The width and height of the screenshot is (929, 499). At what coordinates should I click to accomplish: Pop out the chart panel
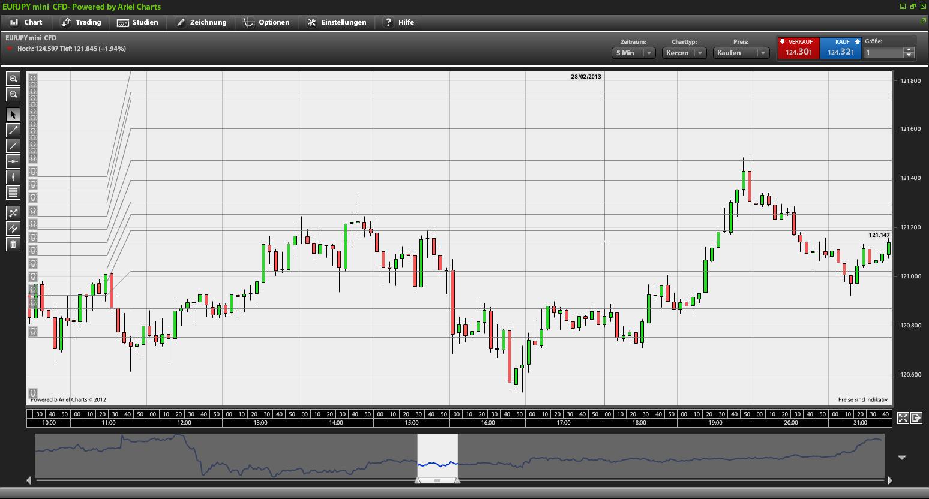(x=923, y=21)
